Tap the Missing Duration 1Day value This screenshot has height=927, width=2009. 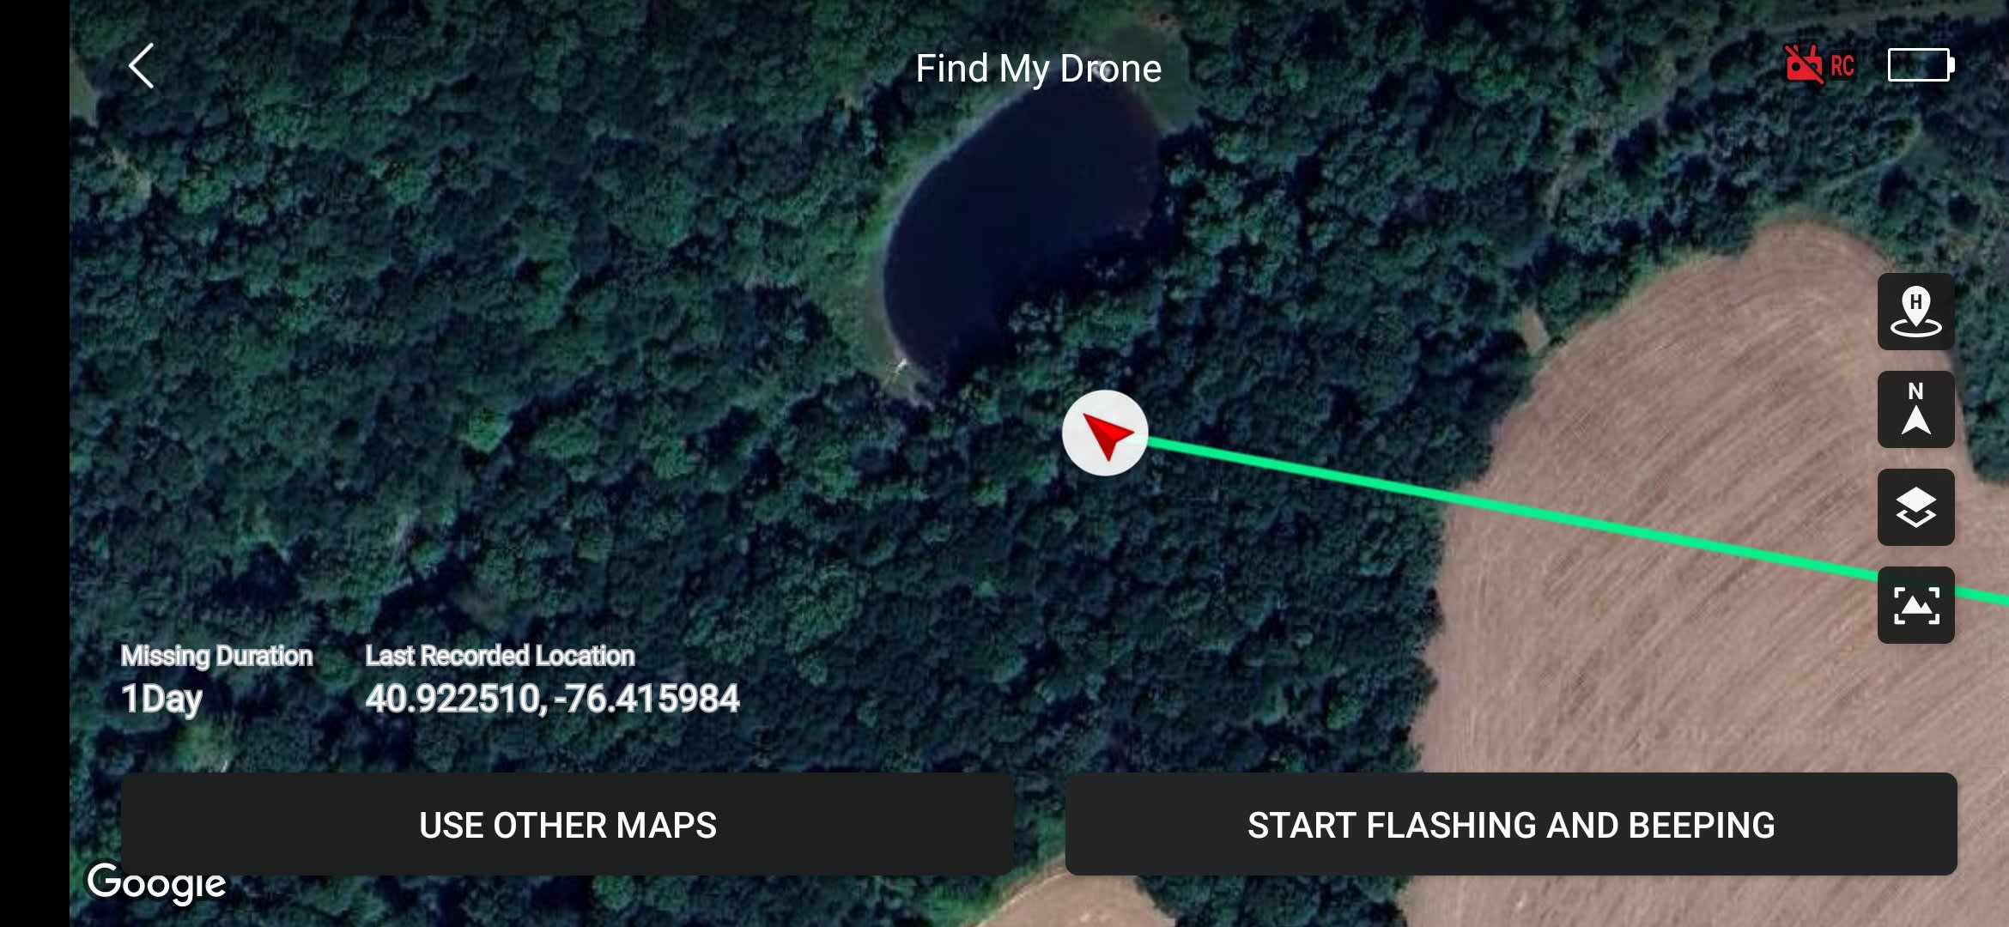click(x=161, y=699)
